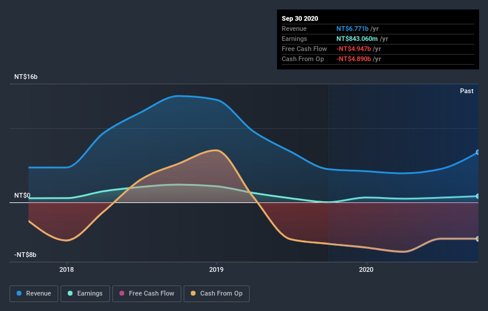The height and width of the screenshot is (311, 488).
Task: Click the 2019 x-axis label
Action: 216,269
